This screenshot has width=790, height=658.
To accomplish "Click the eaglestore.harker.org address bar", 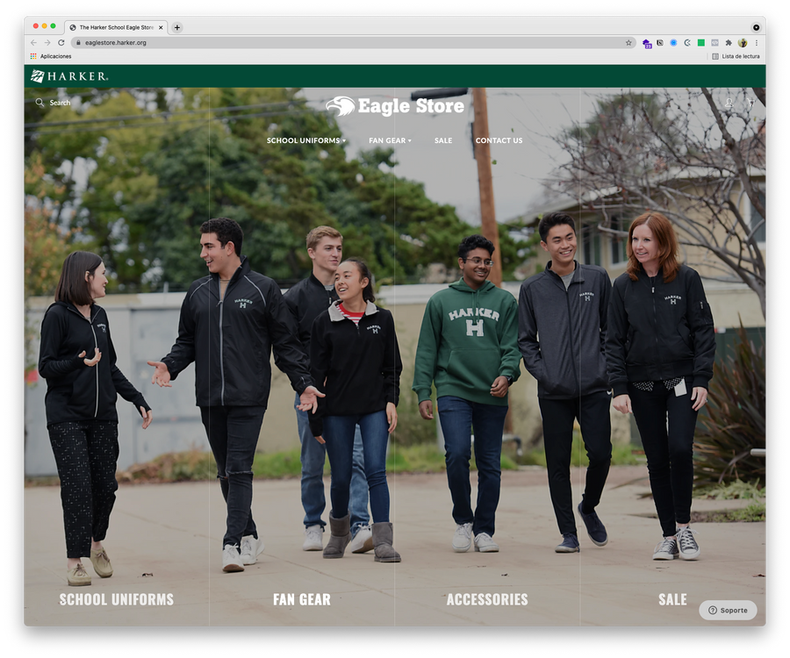I will coord(353,43).
